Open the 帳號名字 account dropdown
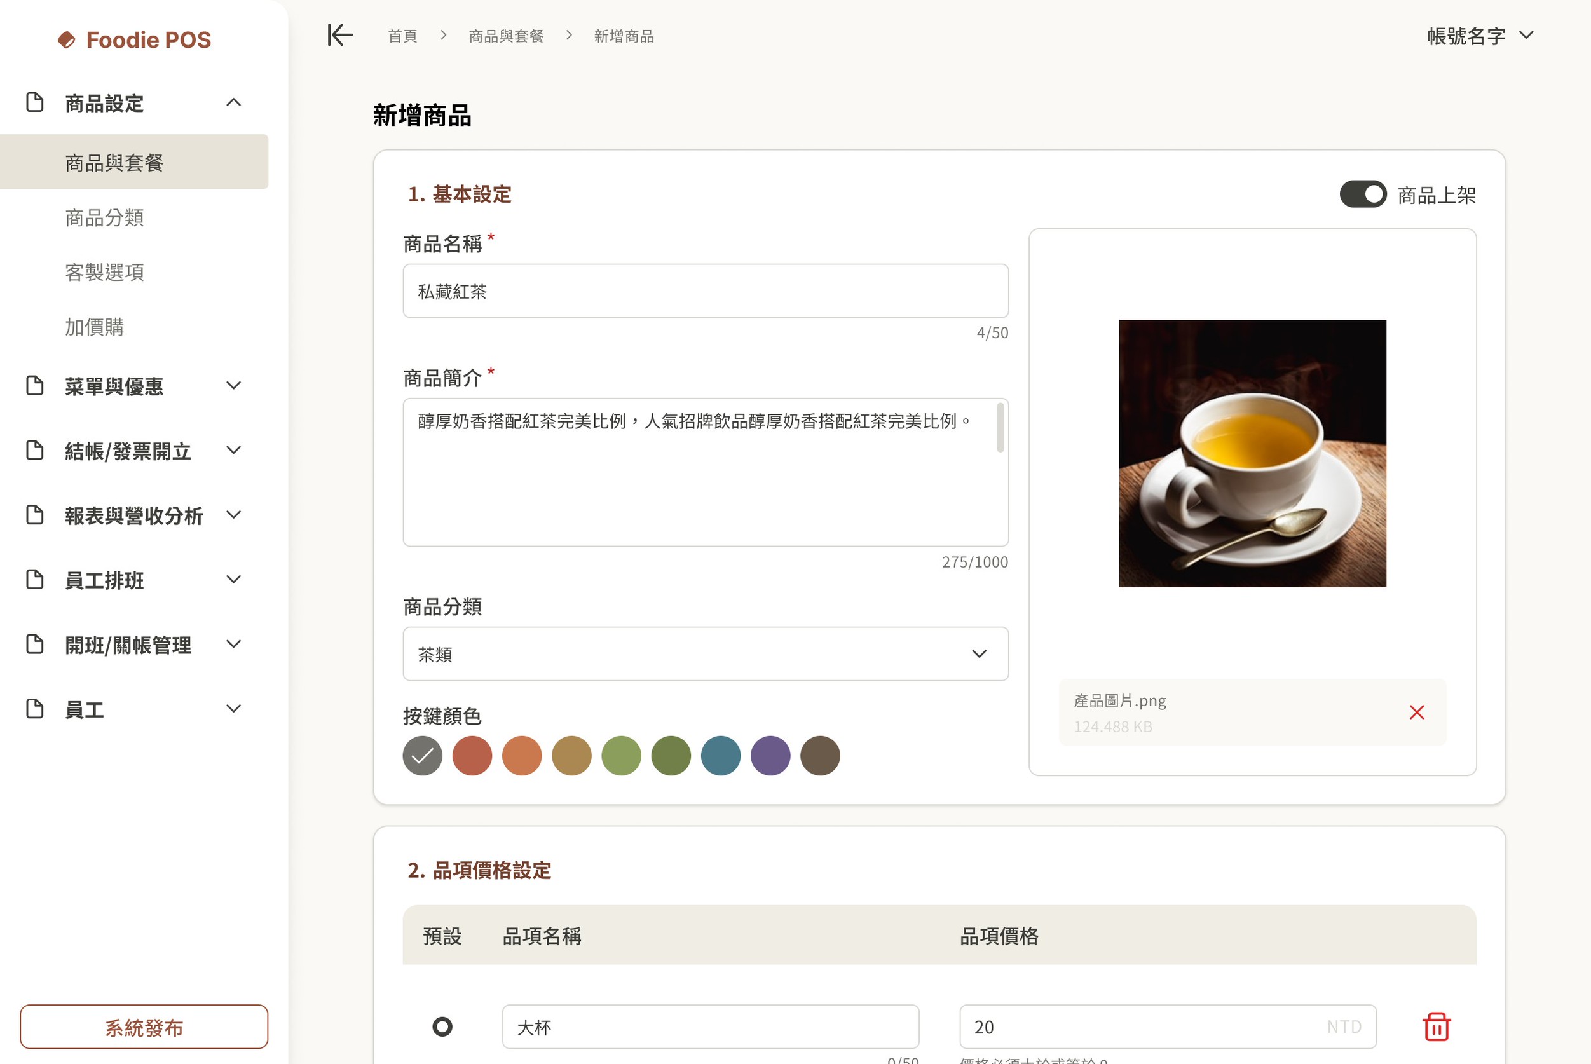 click(1480, 36)
